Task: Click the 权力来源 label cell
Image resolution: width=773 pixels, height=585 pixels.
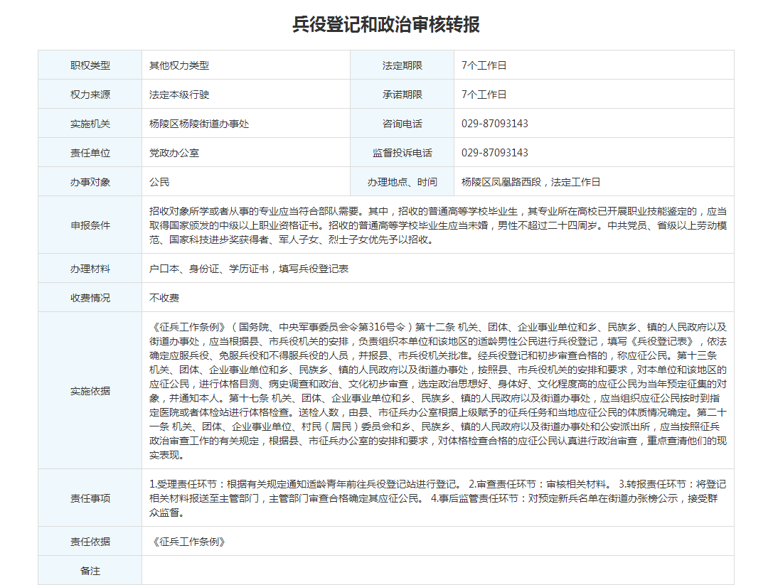Action: [x=90, y=95]
